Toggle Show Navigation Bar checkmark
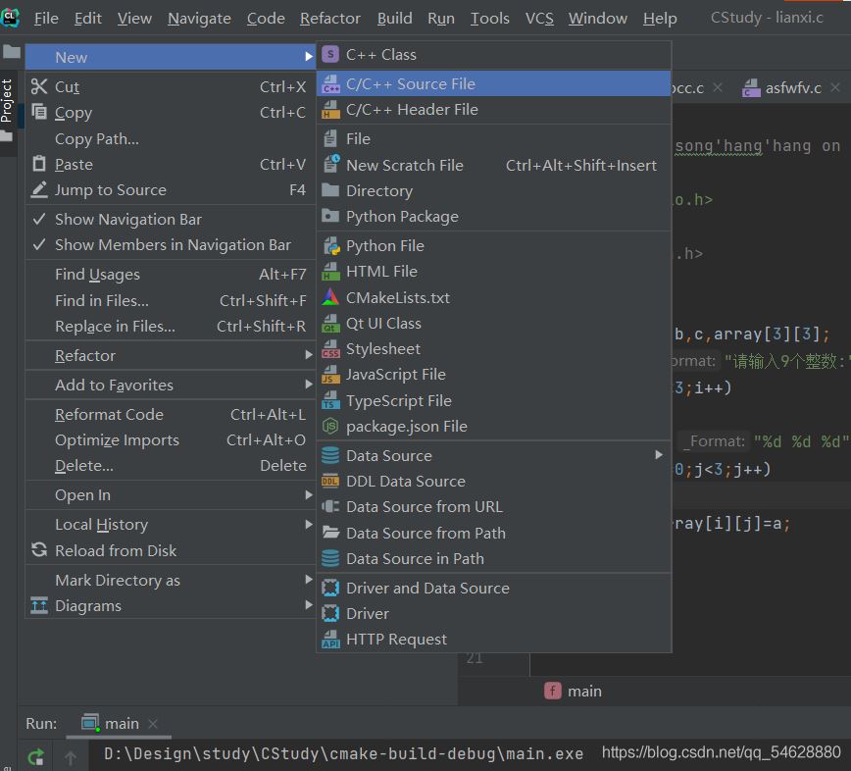Viewport: 851px width, 771px height. (x=39, y=220)
